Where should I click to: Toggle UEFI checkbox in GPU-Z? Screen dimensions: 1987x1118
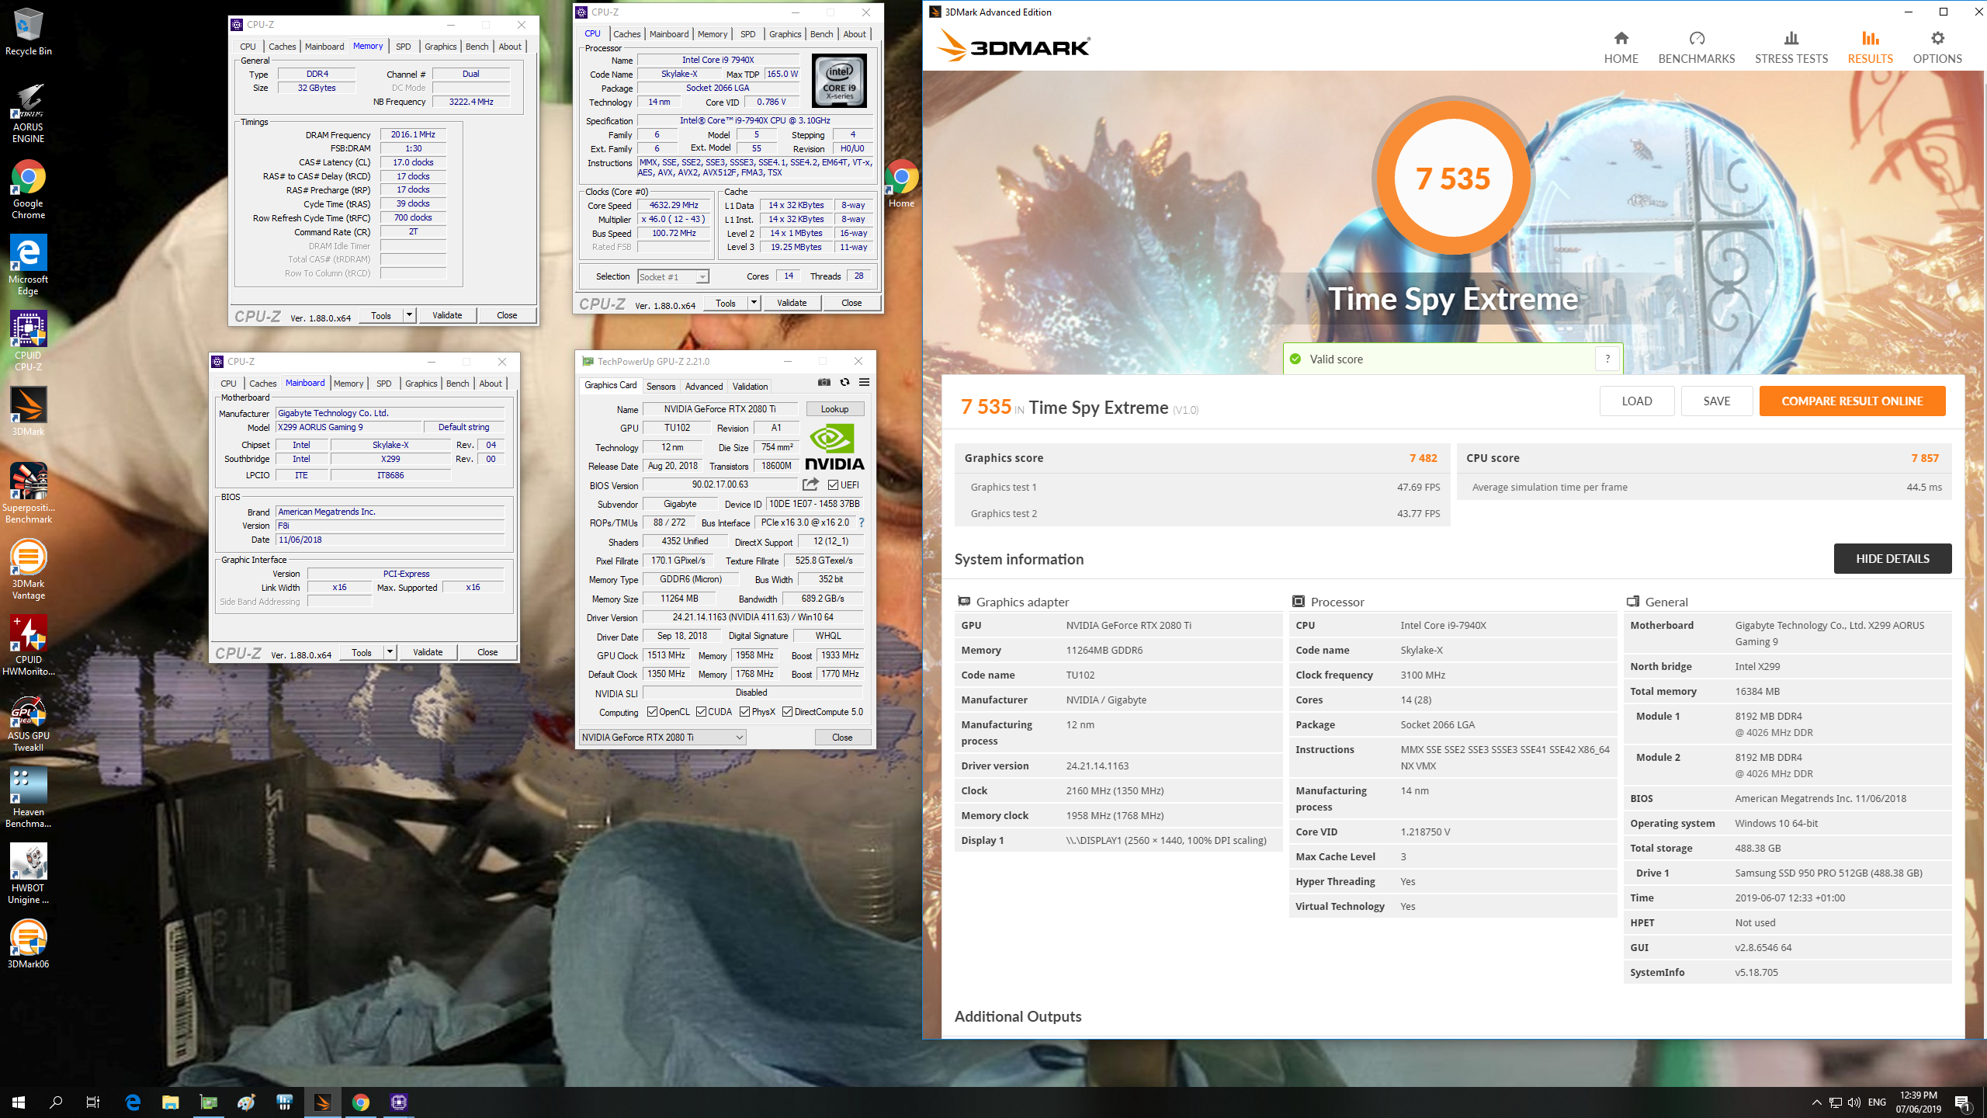click(x=833, y=485)
